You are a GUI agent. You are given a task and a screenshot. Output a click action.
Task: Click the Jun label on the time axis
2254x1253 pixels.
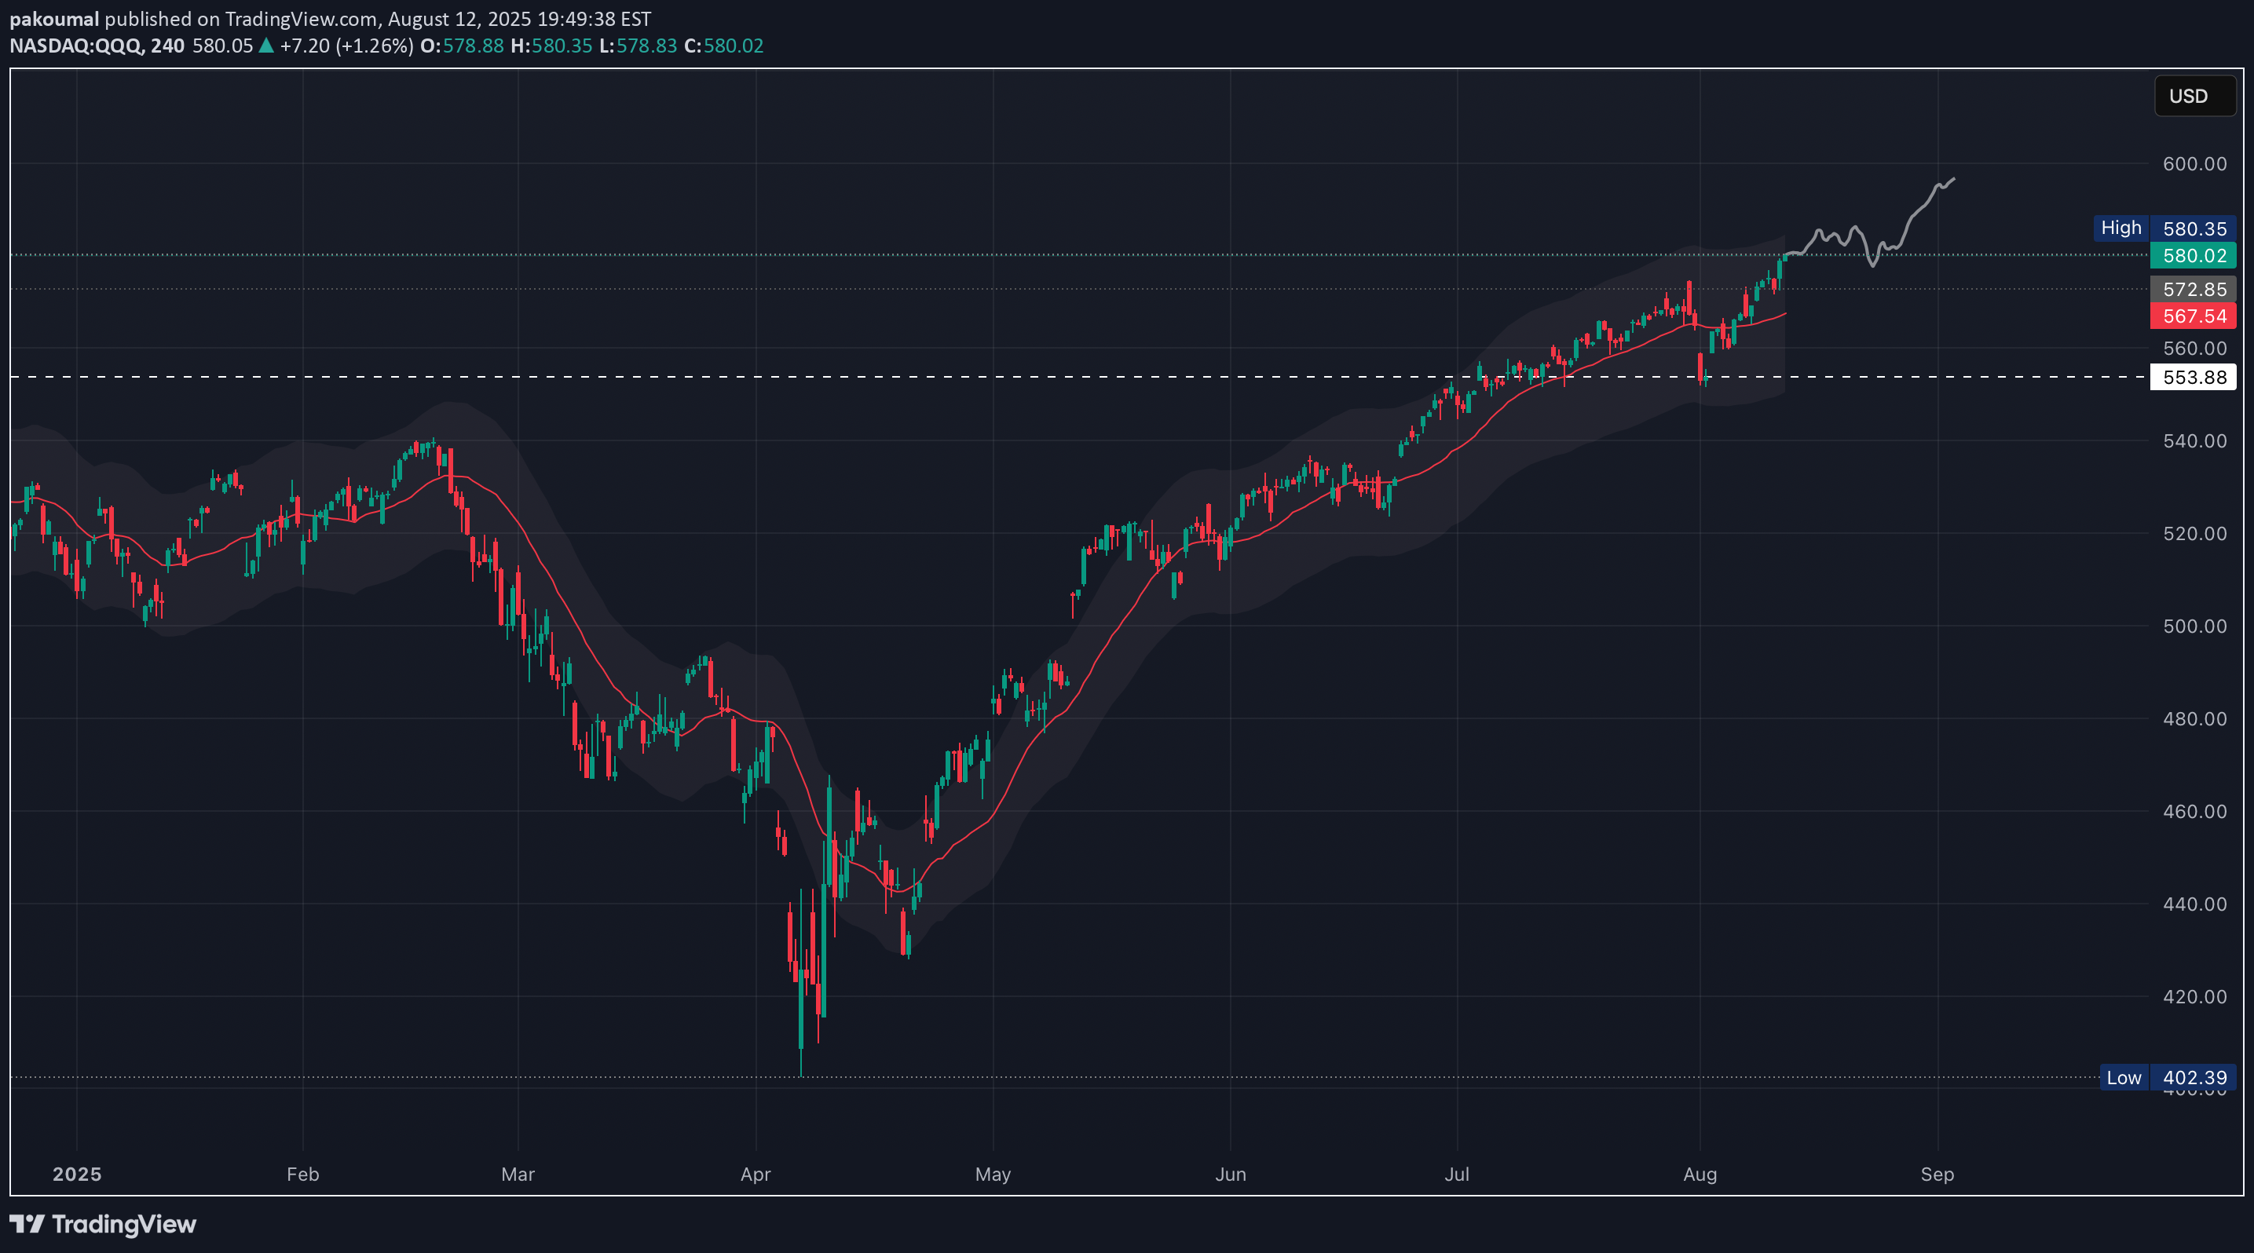(1230, 1174)
